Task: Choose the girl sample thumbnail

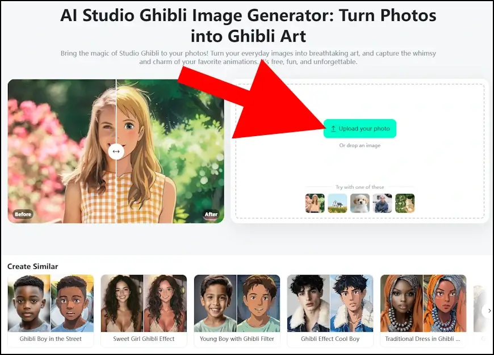Action: pyautogui.click(x=315, y=203)
